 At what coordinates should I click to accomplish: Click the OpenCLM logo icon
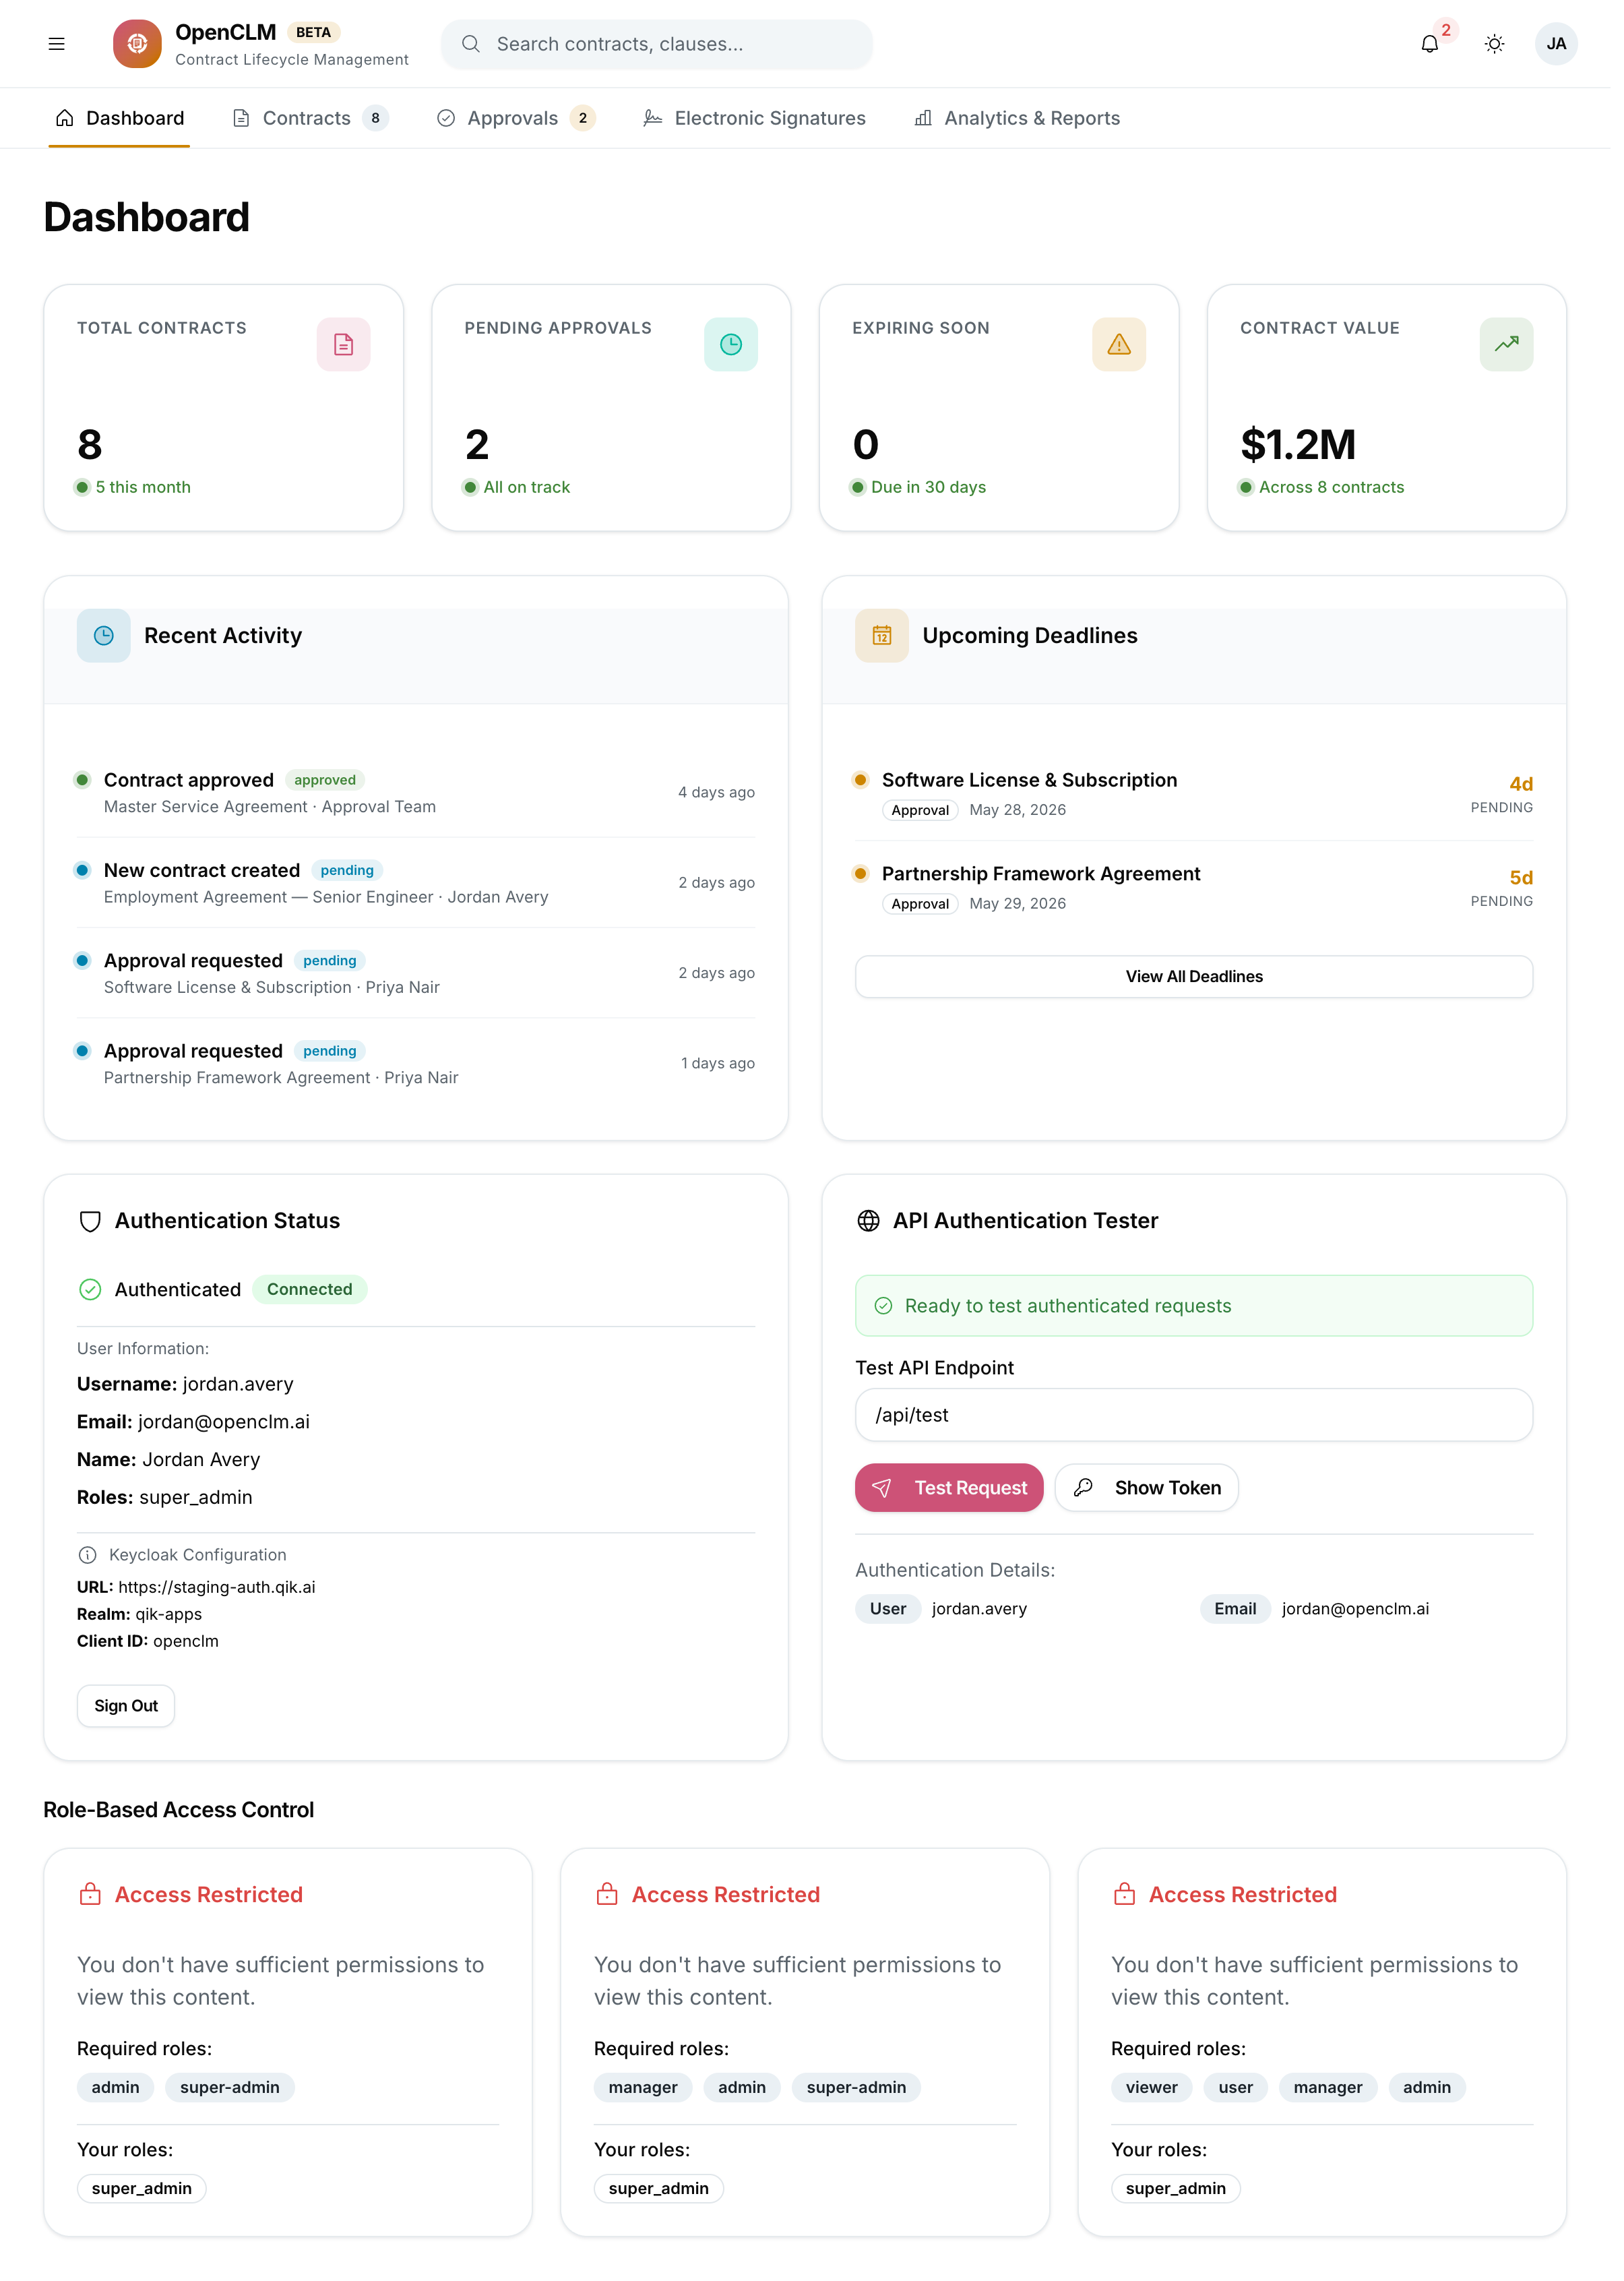pyautogui.click(x=138, y=44)
